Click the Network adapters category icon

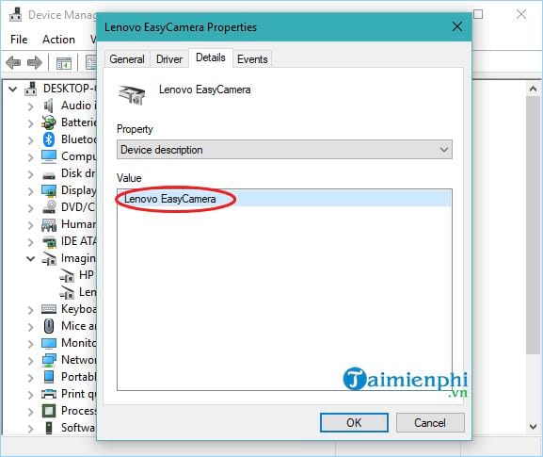[x=49, y=360]
